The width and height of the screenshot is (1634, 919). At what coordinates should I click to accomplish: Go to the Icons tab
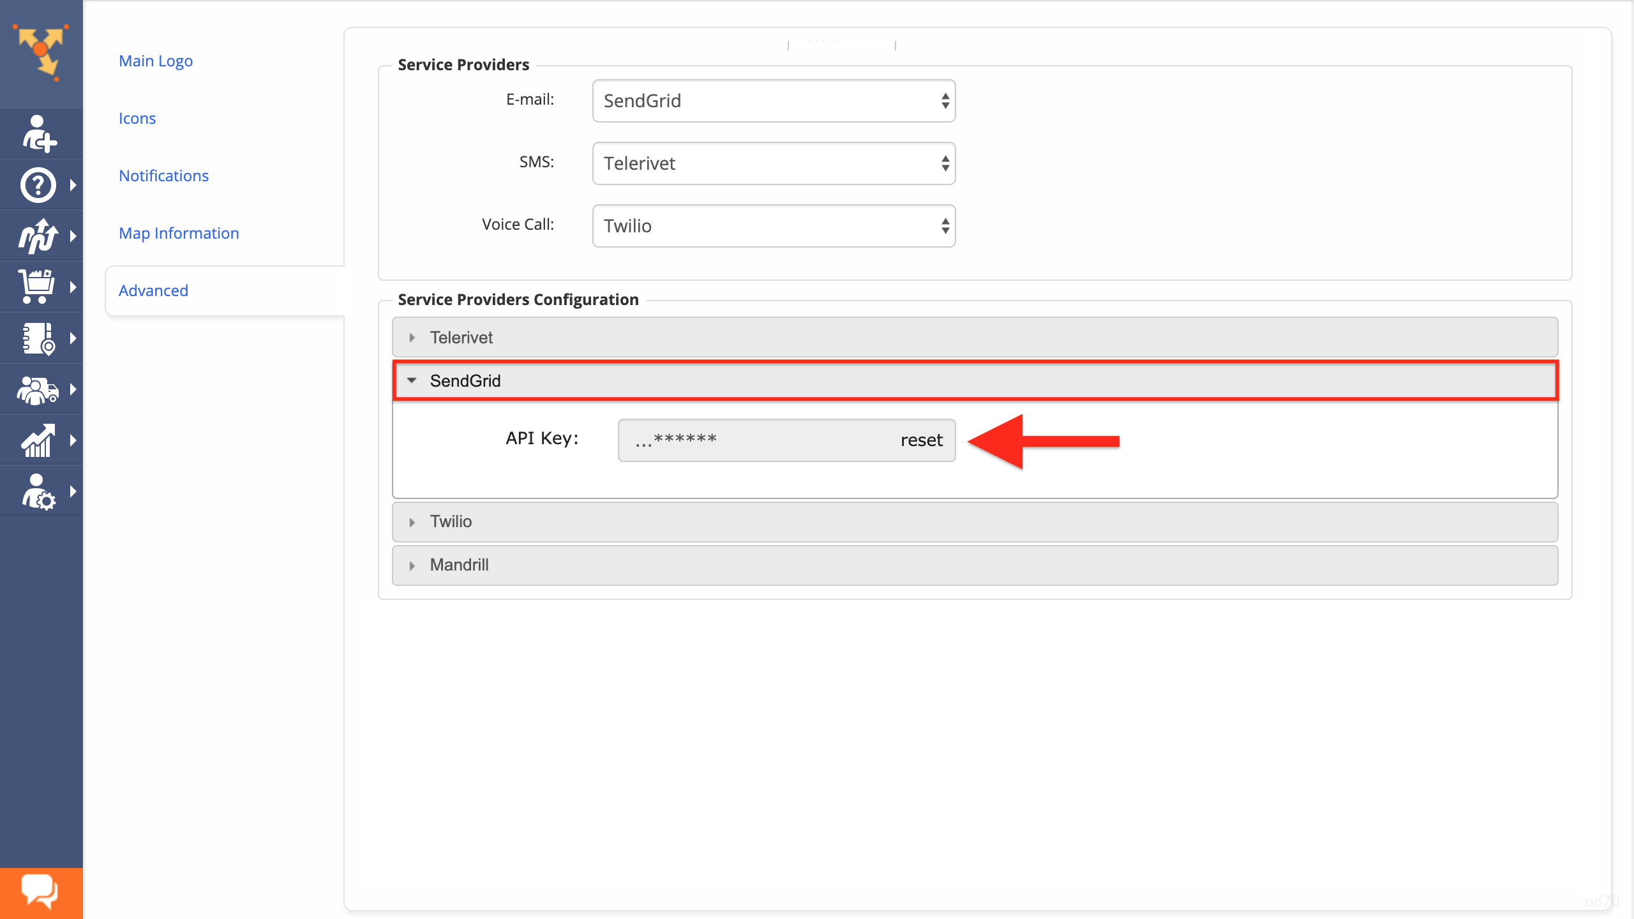[137, 119]
